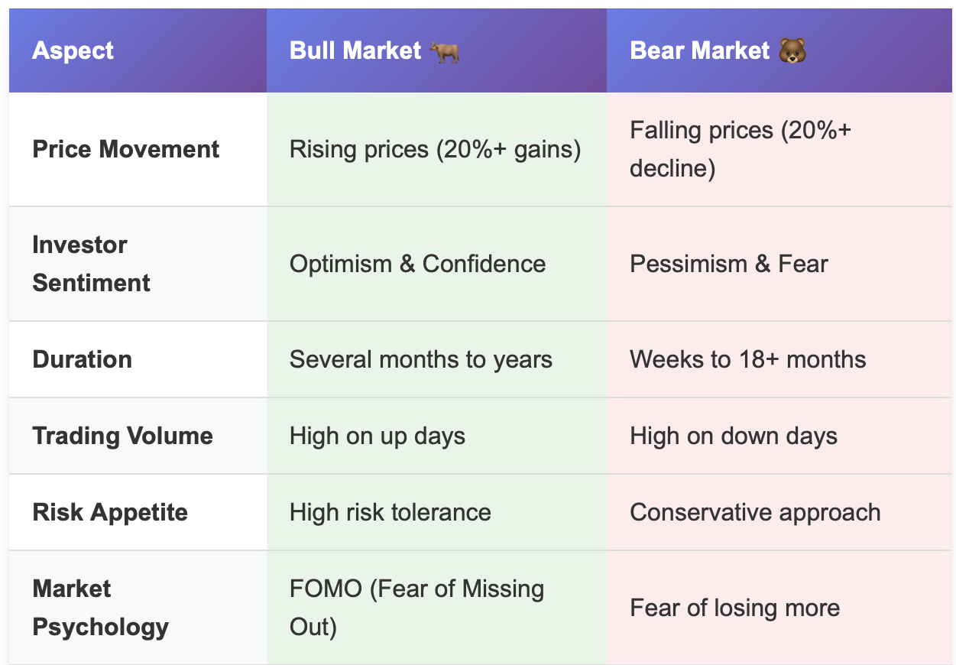Image resolution: width=956 pixels, height=665 pixels.
Task: Click the bull emoji icon in header
Action: click(444, 51)
